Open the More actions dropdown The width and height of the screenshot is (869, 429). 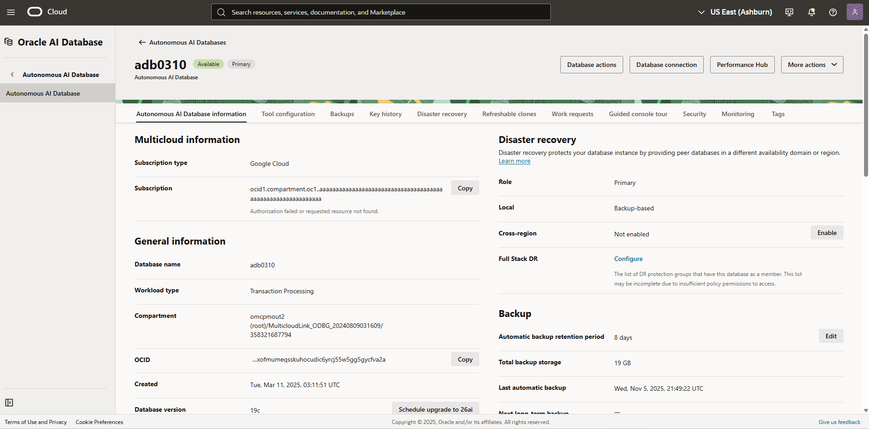tap(812, 64)
